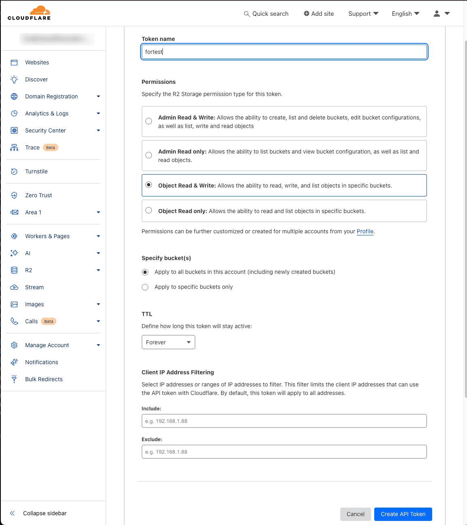
Task: Click the Calls phone icon
Action: [x=14, y=321]
